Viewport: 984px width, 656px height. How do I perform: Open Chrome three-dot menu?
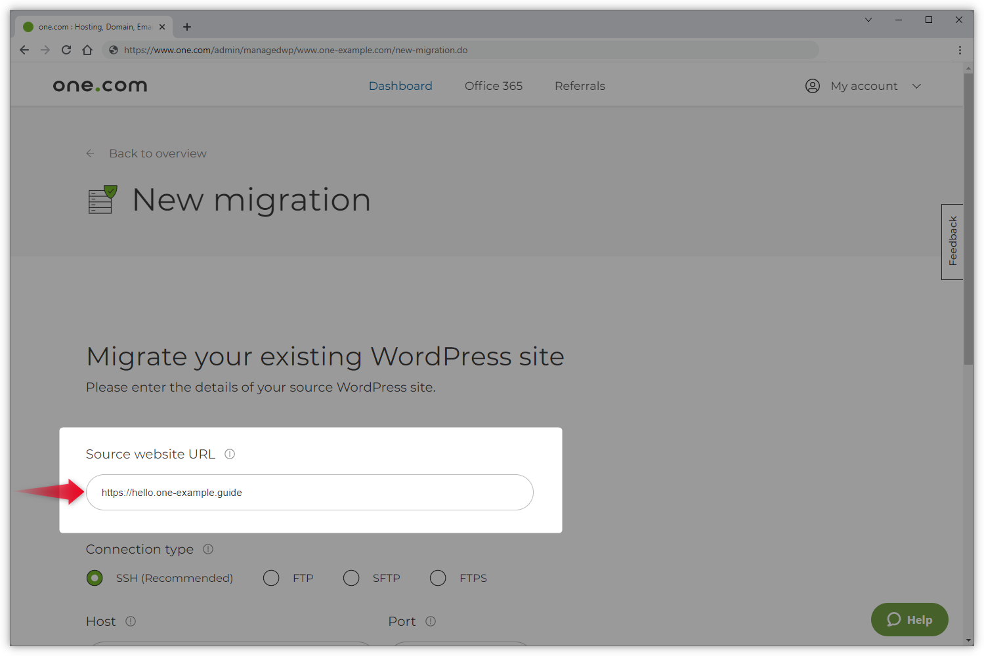tap(959, 50)
